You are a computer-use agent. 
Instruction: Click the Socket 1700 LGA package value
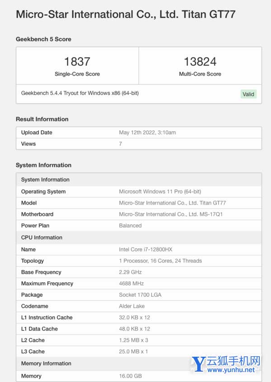(x=140, y=295)
